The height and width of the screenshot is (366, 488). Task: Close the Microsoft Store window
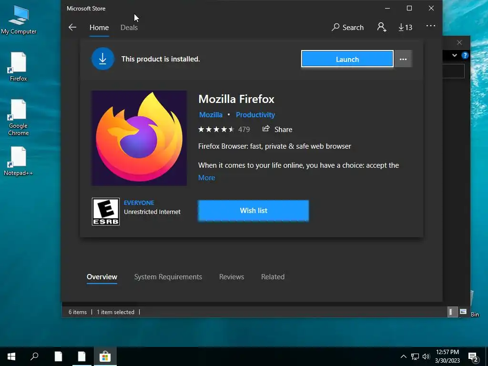(431, 9)
